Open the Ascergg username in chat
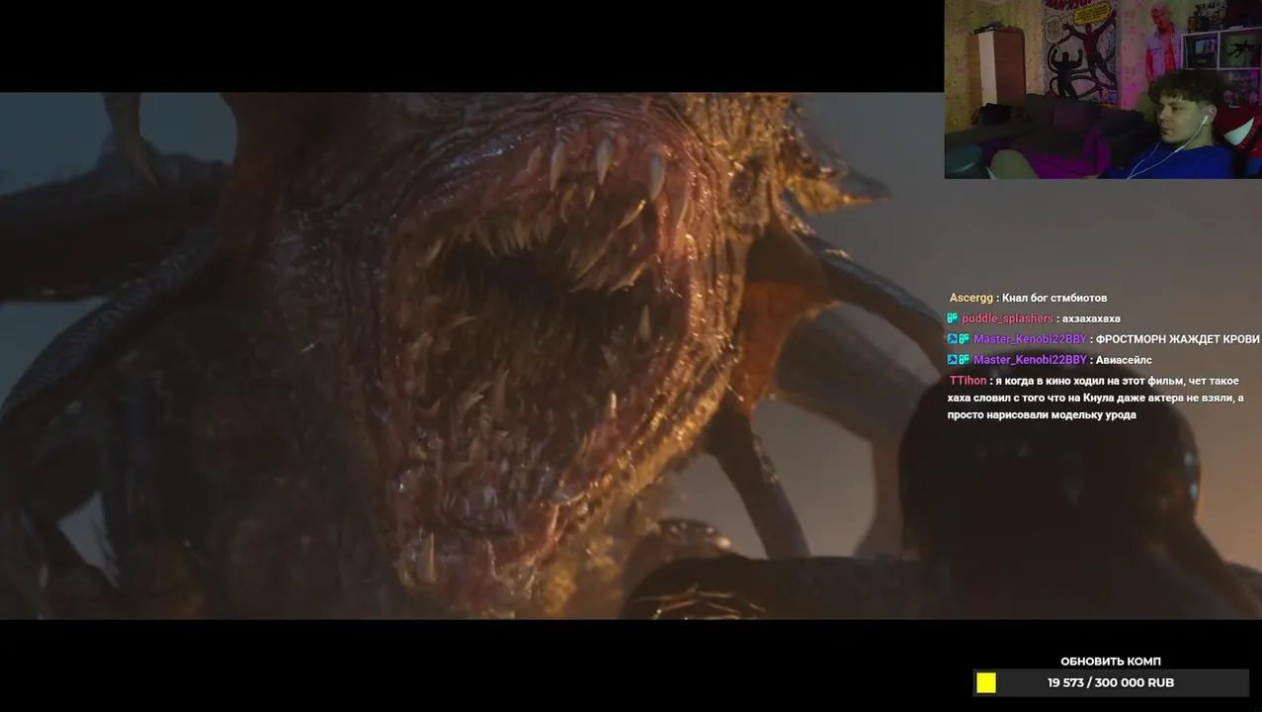This screenshot has height=712, width=1262. pyautogui.click(x=970, y=298)
